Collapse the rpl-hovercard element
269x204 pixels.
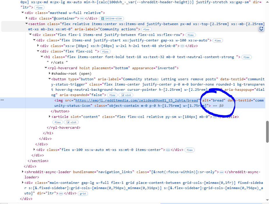[46, 68]
